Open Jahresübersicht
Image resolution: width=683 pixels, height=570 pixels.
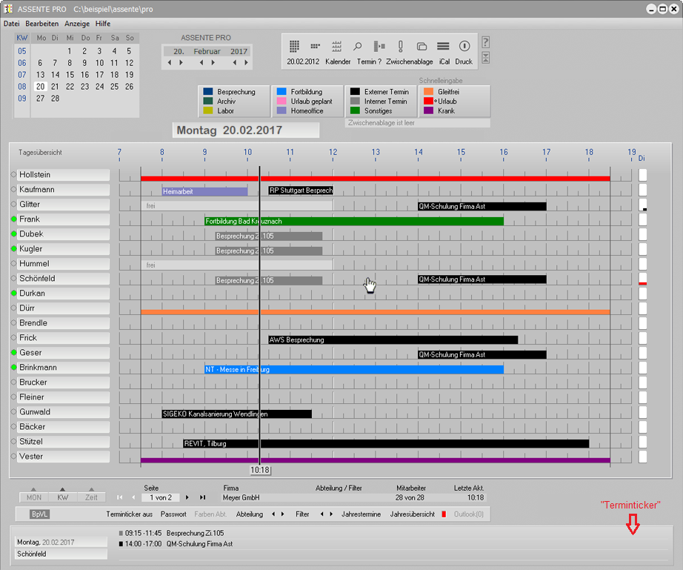tap(413, 514)
